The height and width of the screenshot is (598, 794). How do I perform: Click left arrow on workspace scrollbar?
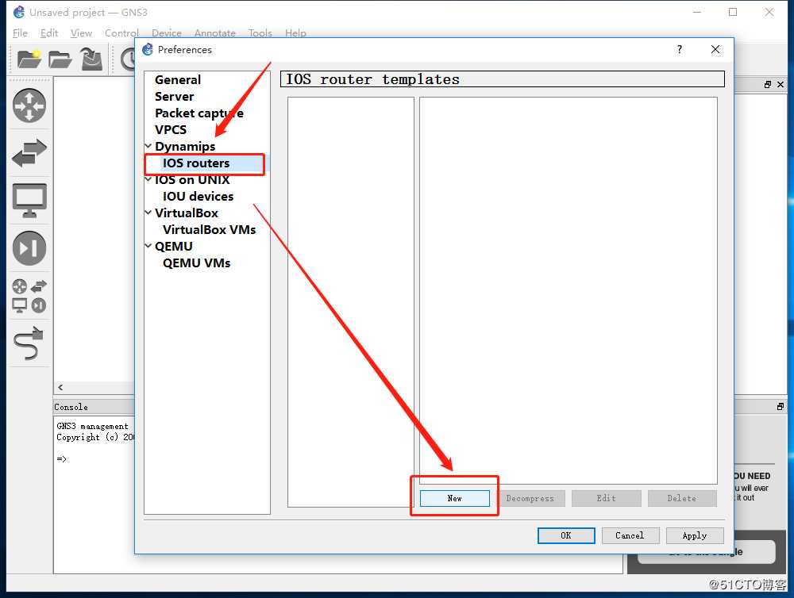[60, 388]
